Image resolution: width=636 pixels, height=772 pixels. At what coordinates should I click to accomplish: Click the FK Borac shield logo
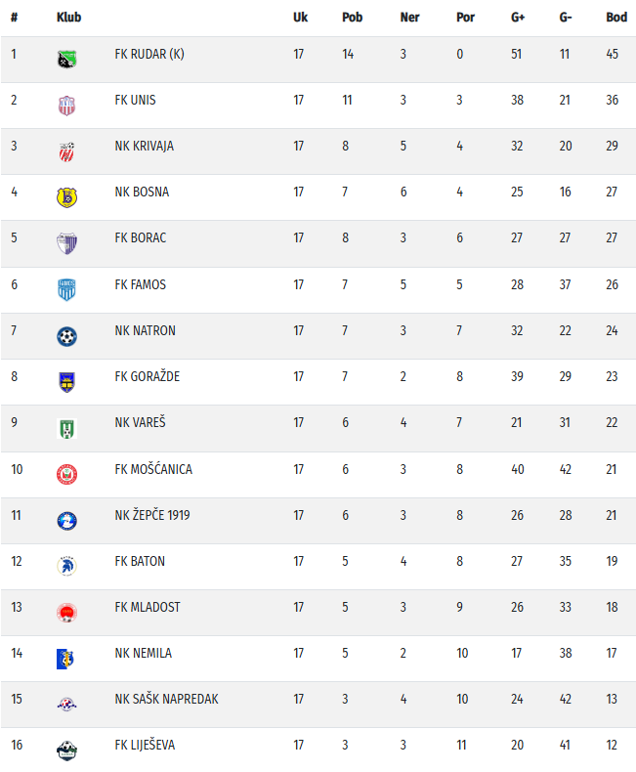point(66,242)
